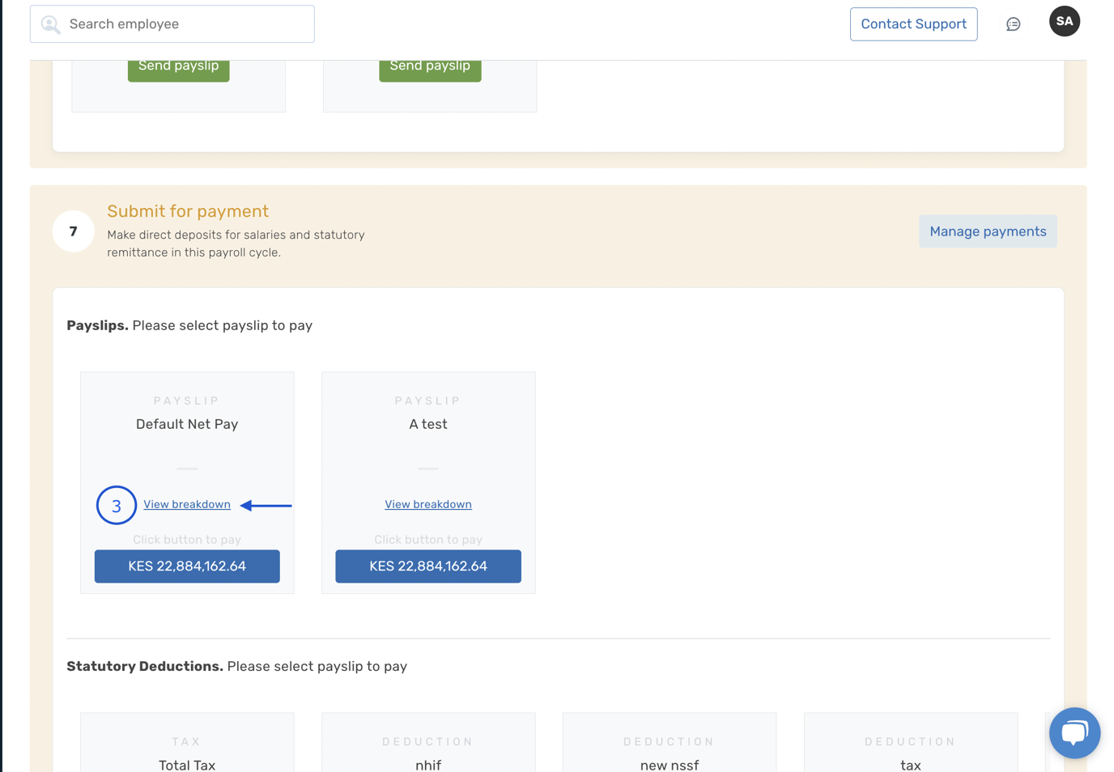The height and width of the screenshot is (772, 1114).
Task: Click the Submit for payment heading
Action: click(188, 211)
